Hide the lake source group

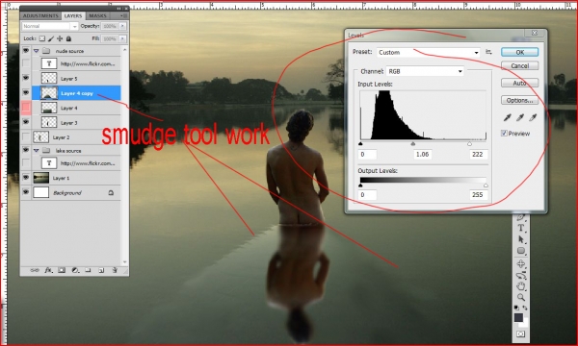pyautogui.click(x=26, y=150)
